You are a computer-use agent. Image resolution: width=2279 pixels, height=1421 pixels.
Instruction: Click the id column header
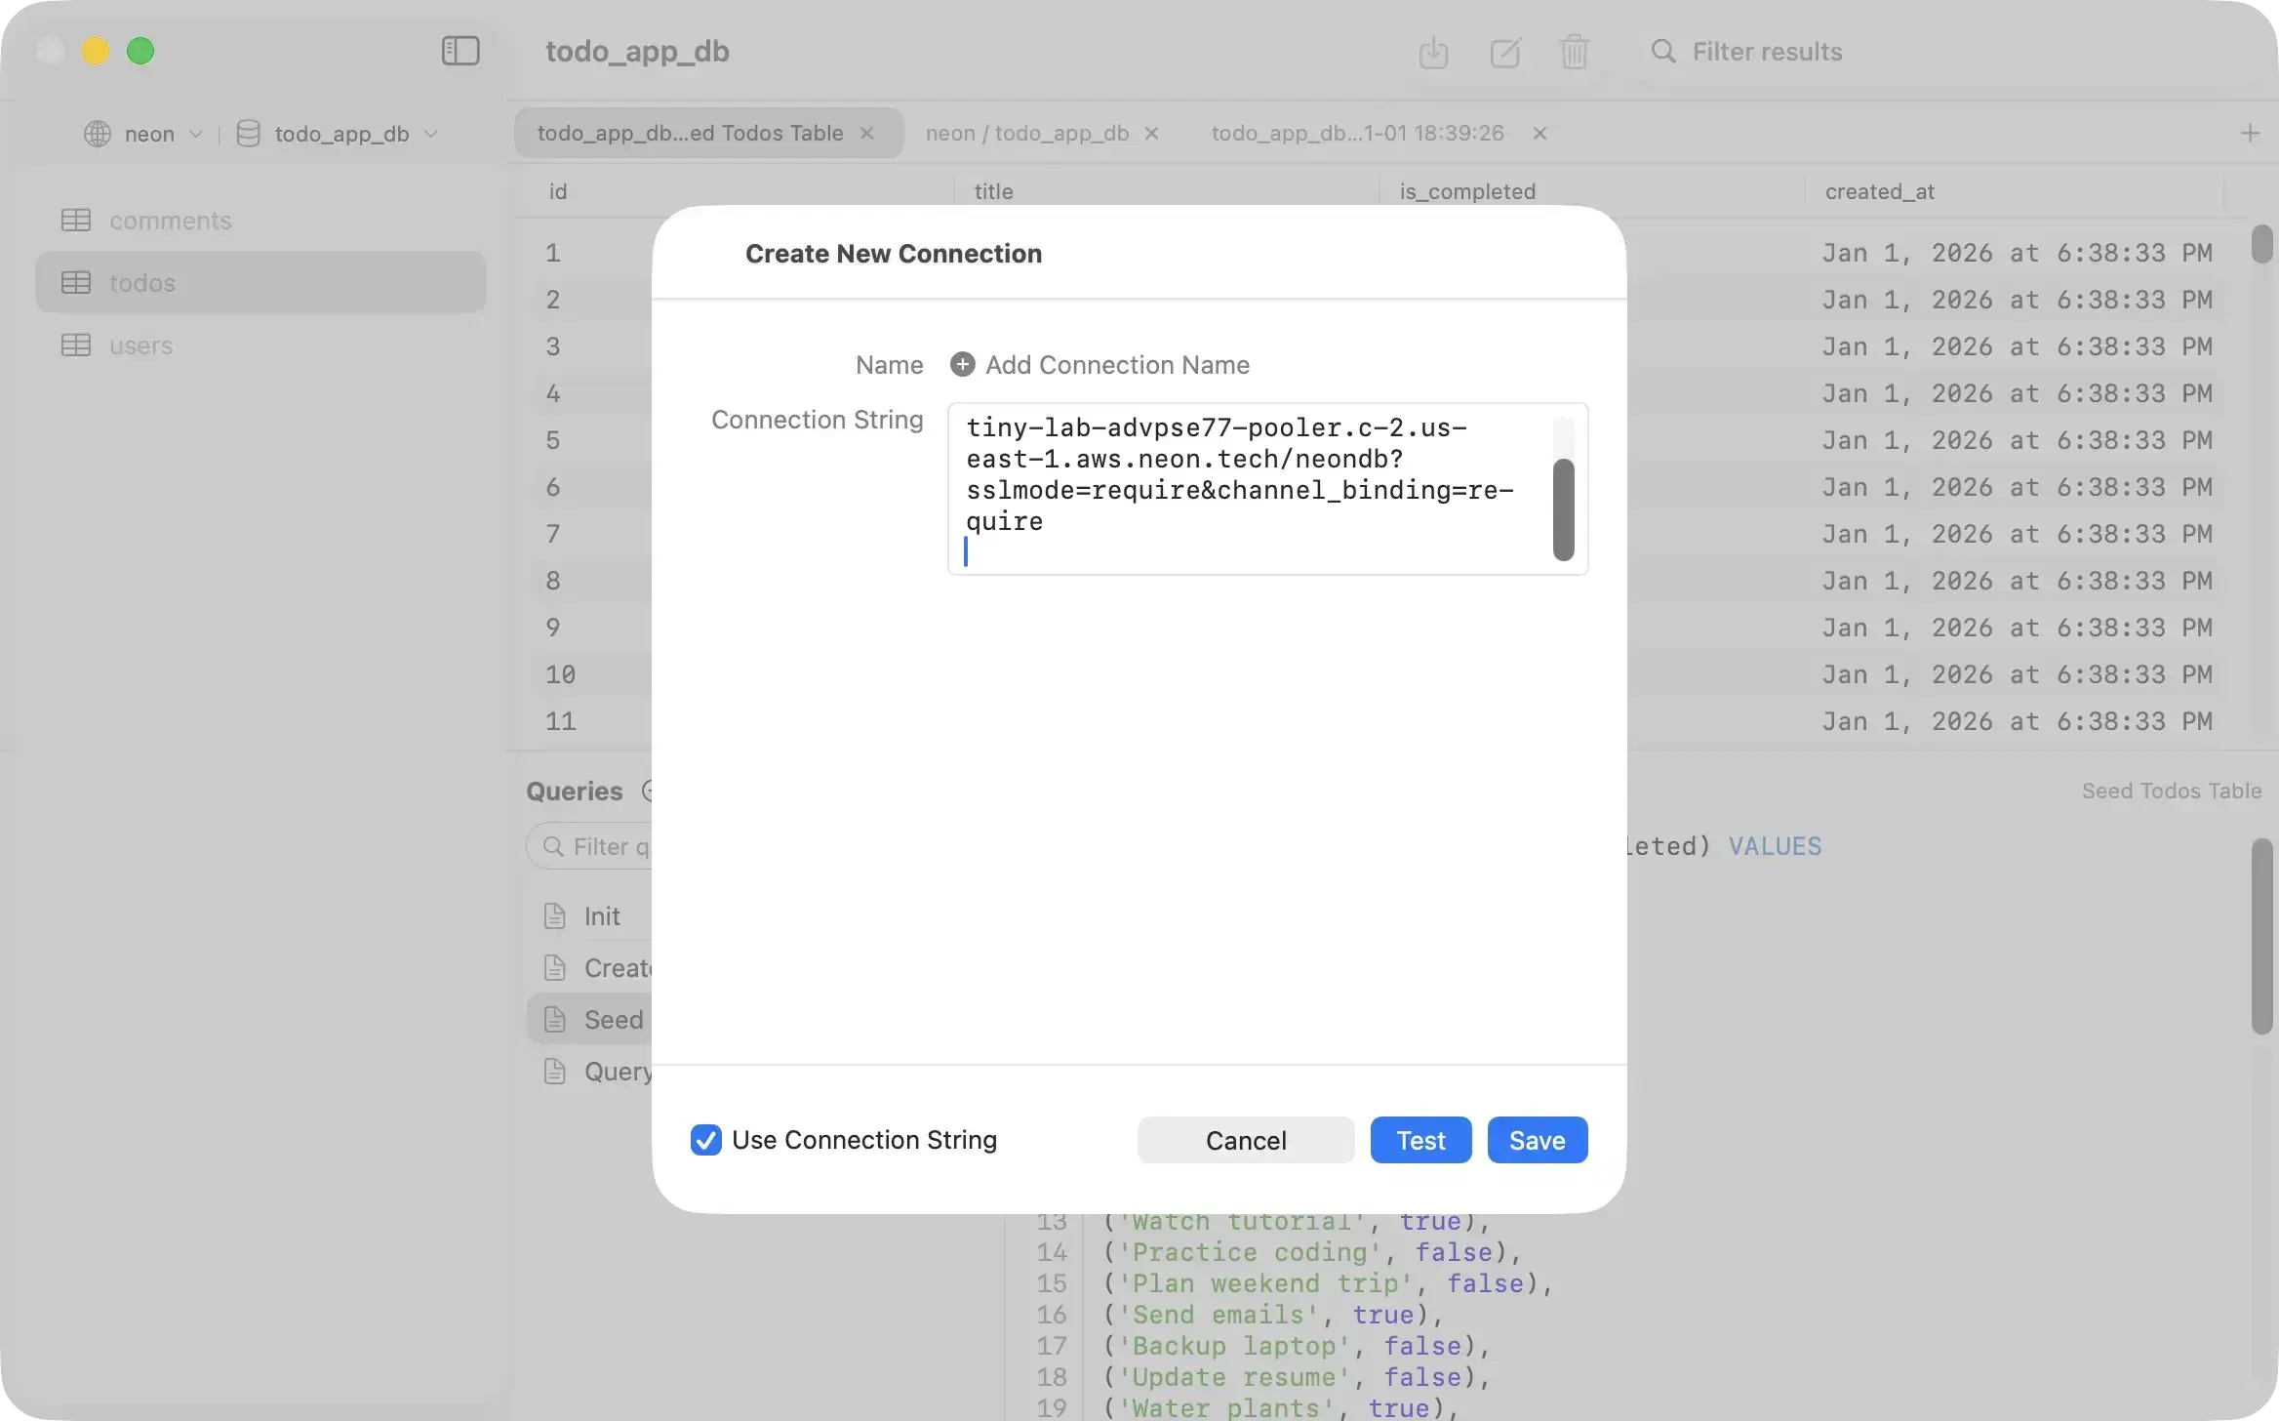557,191
